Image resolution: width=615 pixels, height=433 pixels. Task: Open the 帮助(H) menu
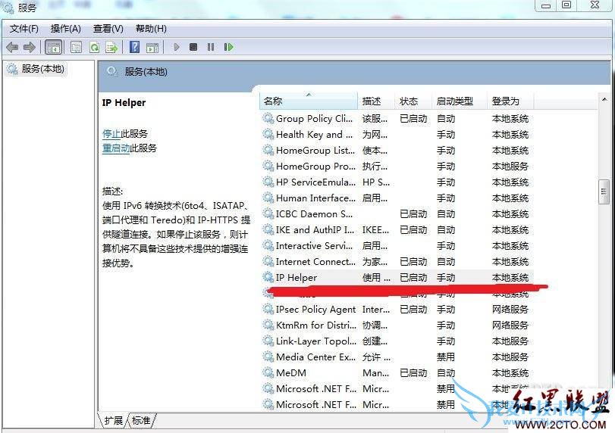click(151, 29)
